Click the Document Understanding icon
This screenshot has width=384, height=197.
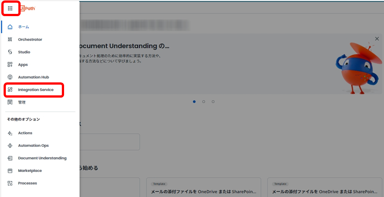[10, 158]
